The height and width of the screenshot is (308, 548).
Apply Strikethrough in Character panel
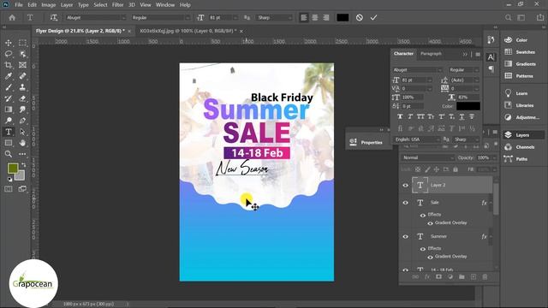(x=472, y=116)
